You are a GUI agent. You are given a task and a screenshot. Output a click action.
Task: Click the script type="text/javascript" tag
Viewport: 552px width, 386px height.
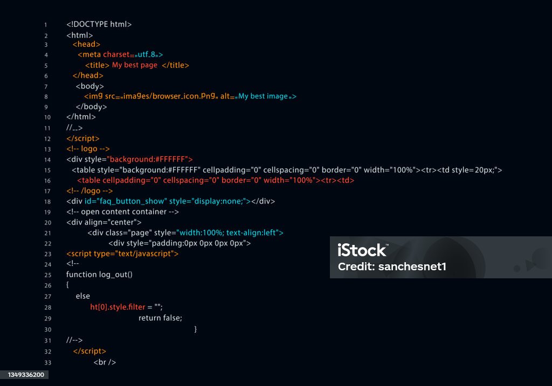pos(122,254)
